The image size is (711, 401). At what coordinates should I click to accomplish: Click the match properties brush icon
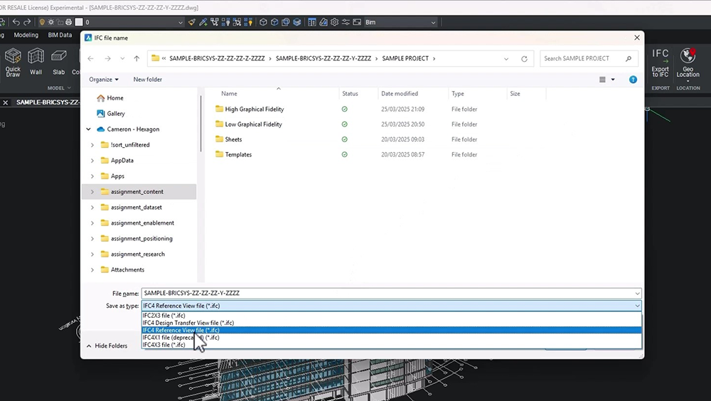[x=192, y=22]
